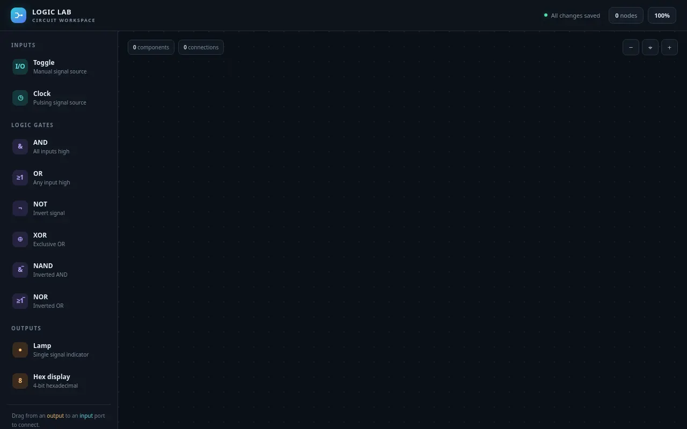Select the Toggle input component icon
The image size is (687, 429).
click(20, 66)
